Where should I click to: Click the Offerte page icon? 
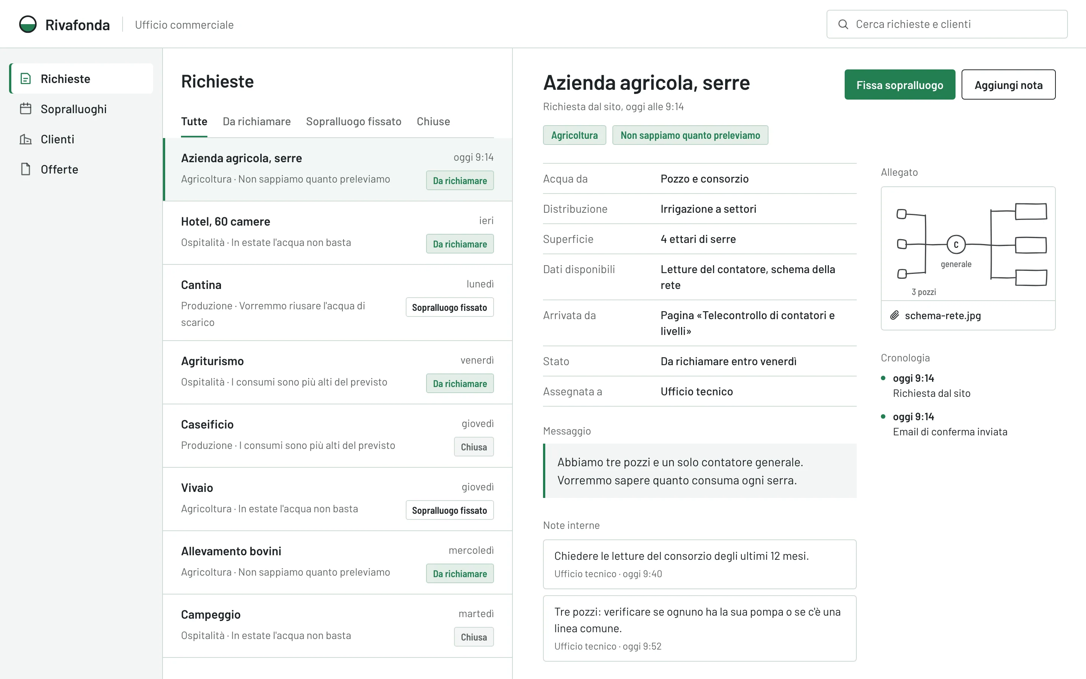(x=26, y=169)
